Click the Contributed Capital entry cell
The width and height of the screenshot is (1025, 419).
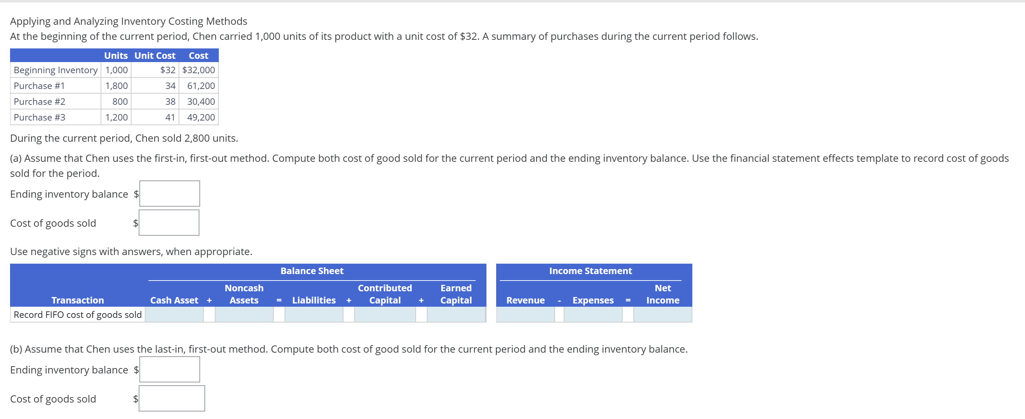click(384, 315)
